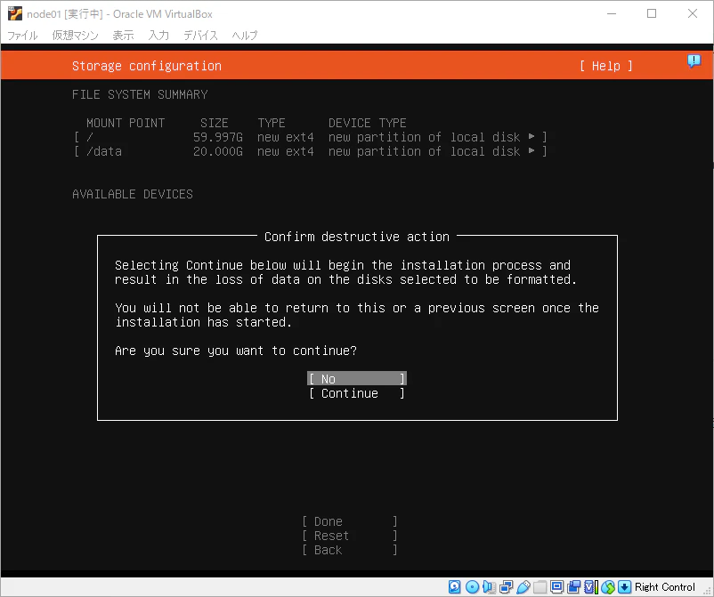Open the display settings status icon
Screen dimensions: 714x597
pos(557,586)
